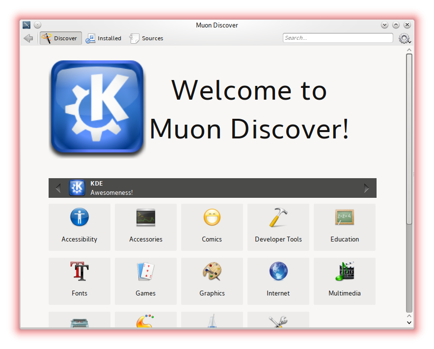The image size is (434, 349).
Task: Toggle the keep-on-all-desktops titlebar button
Action: pyautogui.click(x=37, y=25)
